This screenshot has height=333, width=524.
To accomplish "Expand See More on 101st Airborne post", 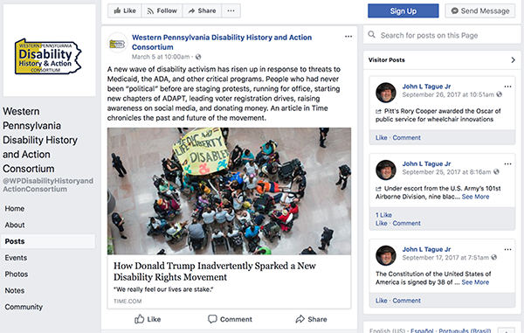I will (x=475, y=197).
